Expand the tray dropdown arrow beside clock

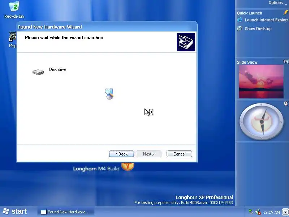pyautogui.click(x=285, y=212)
